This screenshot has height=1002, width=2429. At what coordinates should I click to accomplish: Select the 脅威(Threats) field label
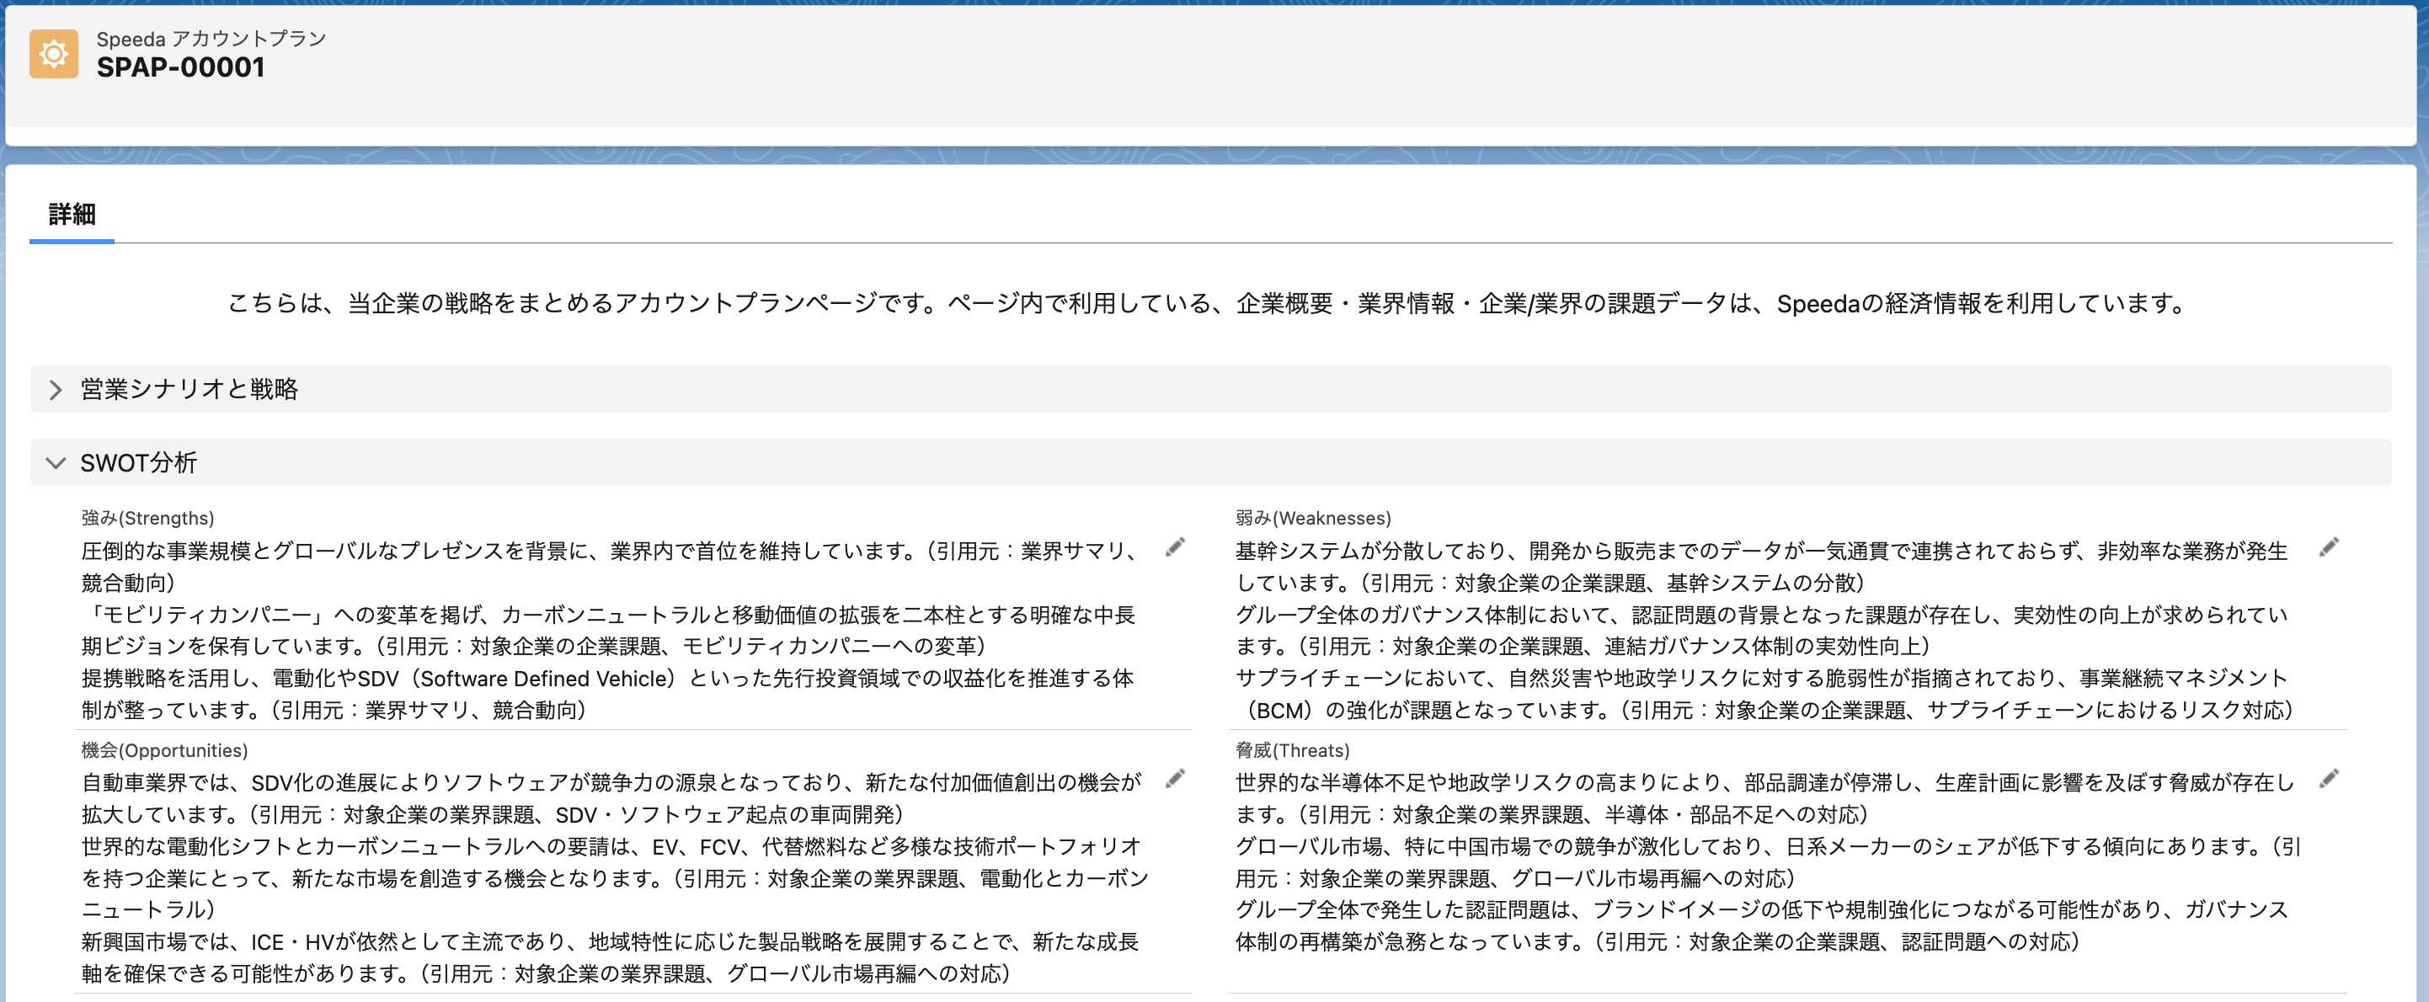(x=1292, y=750)
